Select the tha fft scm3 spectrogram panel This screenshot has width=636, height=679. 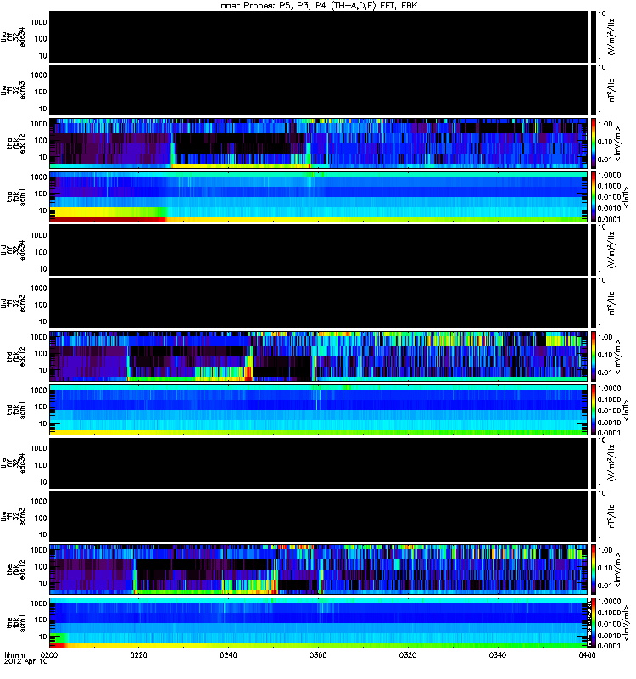pyautogui.click(x=319, y=91)
